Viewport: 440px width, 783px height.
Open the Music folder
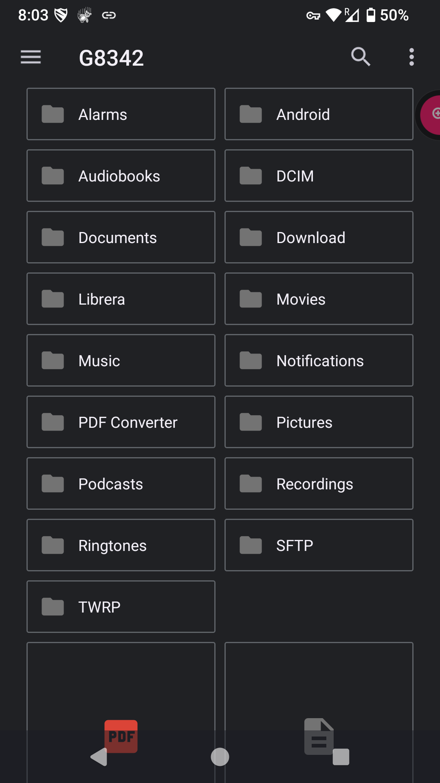(x=121, y=361)
